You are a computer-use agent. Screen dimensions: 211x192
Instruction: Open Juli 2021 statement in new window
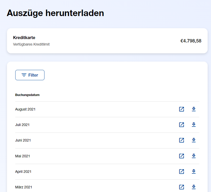tap(182, 125)
